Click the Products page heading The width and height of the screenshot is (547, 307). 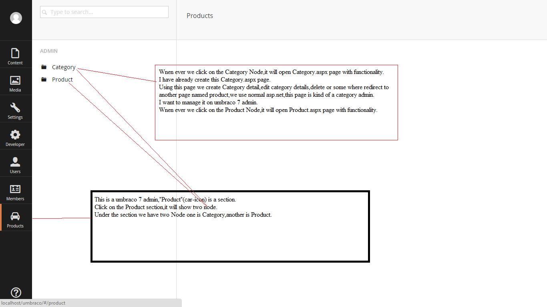[x=200, y=16]
